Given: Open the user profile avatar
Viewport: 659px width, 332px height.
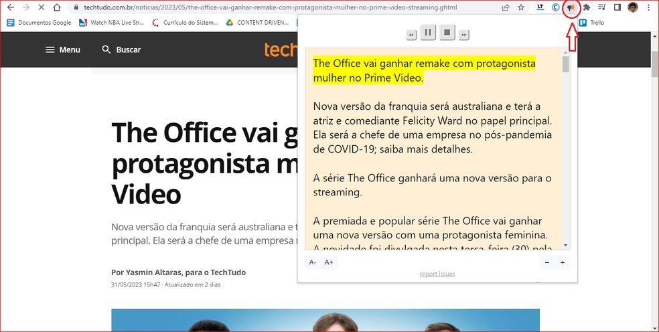Looking at the screenshot, I should (632, 7).
